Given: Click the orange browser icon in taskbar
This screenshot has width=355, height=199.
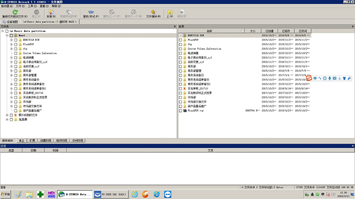Looking at the screenshot, I should click(x=145, y=194).
